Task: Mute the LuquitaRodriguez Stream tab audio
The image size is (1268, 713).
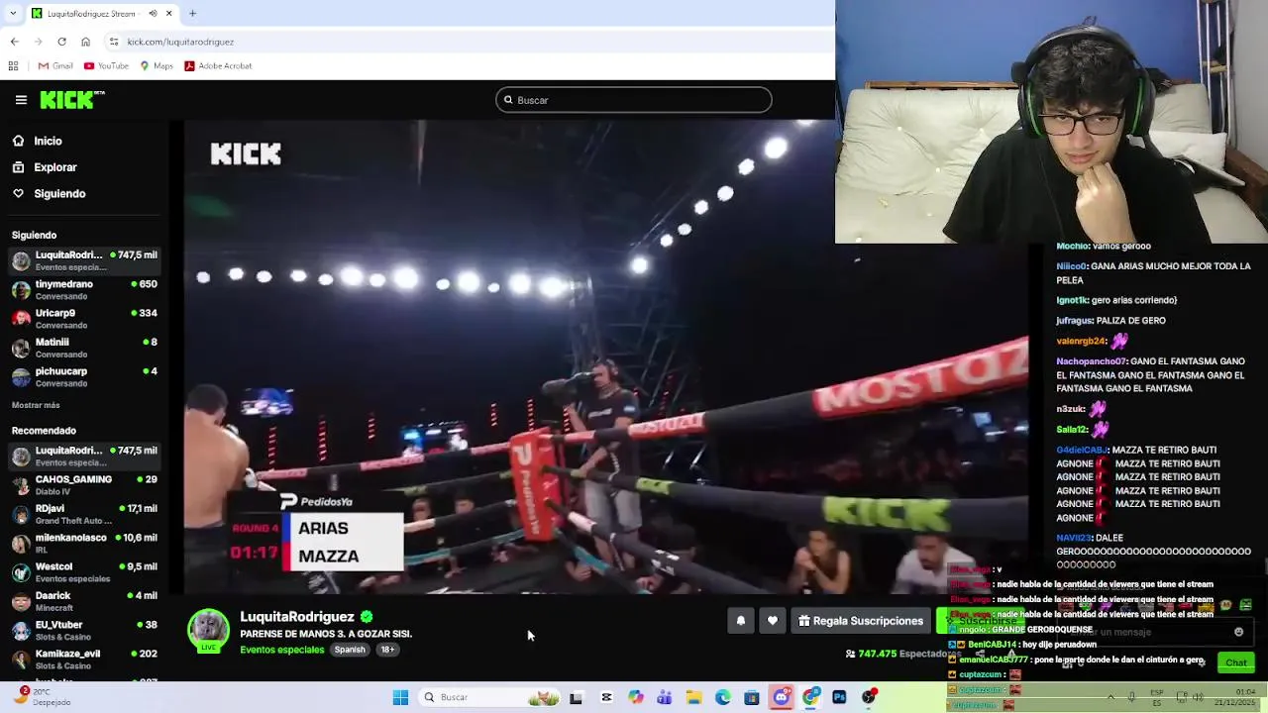Action: click(153, 14)
